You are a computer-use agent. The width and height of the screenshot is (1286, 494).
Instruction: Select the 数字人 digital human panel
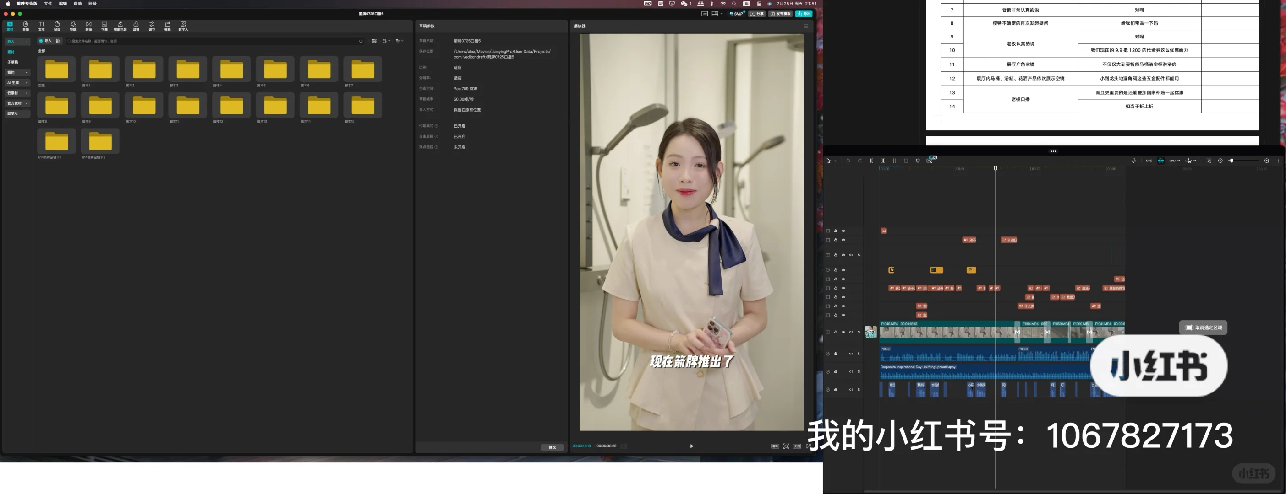click(183, 26)
